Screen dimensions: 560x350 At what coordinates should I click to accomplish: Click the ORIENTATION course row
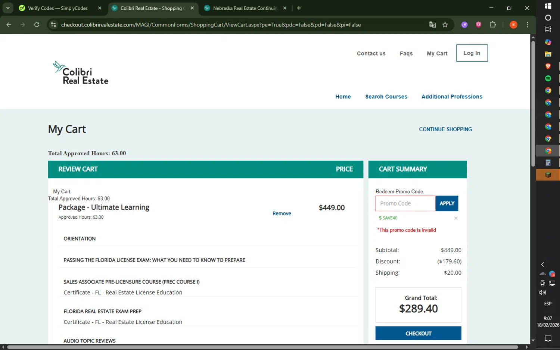tap(80, 239)
